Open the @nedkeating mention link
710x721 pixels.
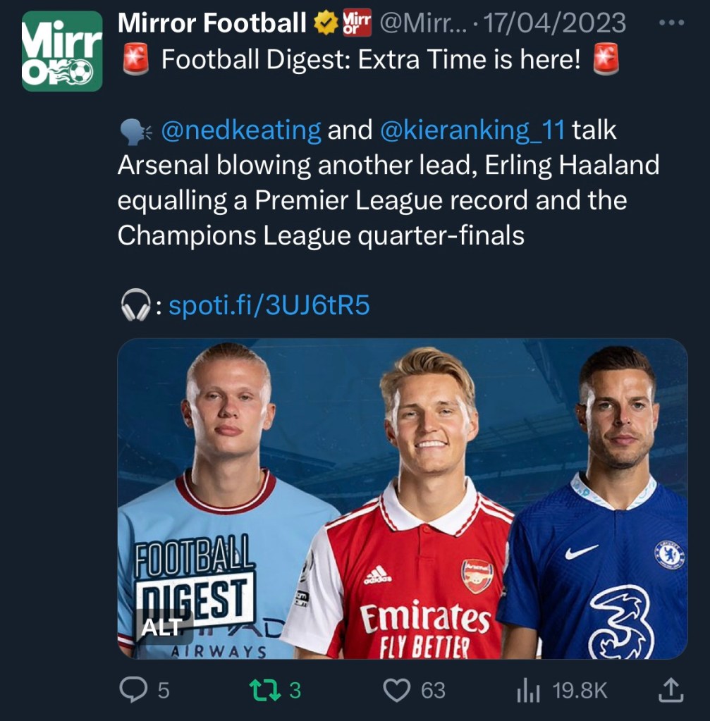click(x=241, y=130)
